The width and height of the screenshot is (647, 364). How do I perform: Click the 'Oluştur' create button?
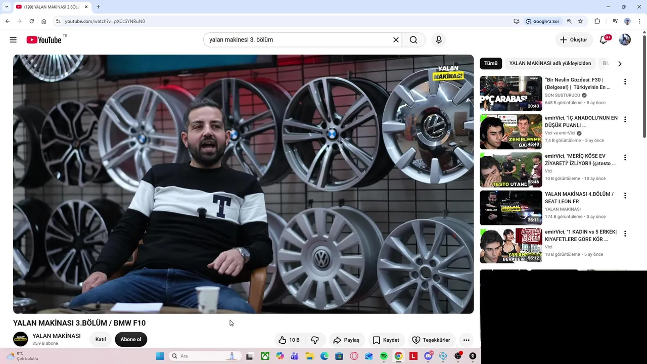click(x=574, y=40)
